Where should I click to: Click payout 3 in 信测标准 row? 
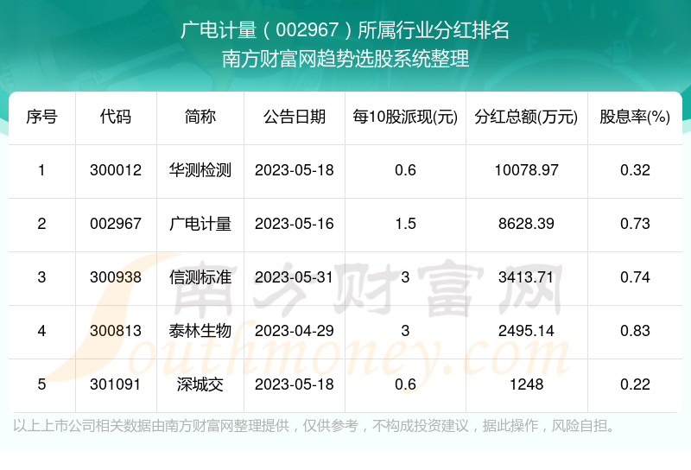coord(405,277)
